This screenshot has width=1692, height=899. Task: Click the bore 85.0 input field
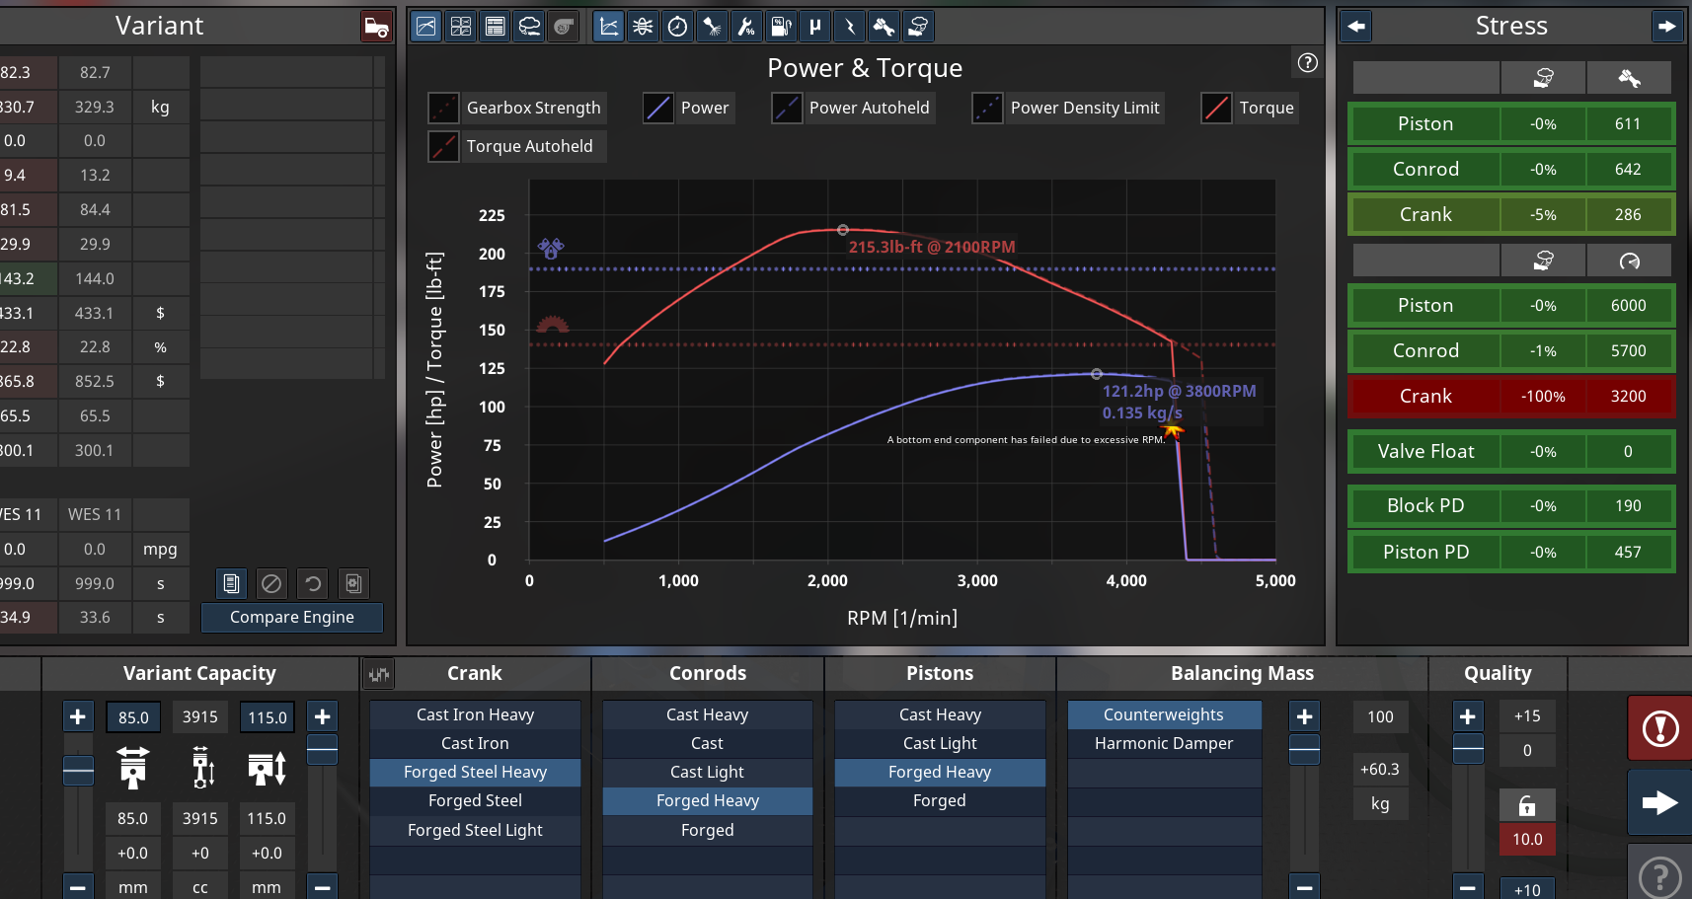[x=133, y=717]
